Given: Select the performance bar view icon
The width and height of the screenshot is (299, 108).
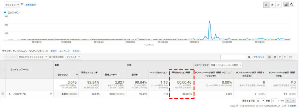Looking at the screenshot, I should point(280,57).
